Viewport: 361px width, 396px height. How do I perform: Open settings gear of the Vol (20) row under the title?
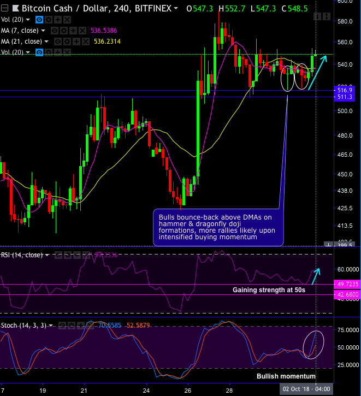click(x=49, y=20)
